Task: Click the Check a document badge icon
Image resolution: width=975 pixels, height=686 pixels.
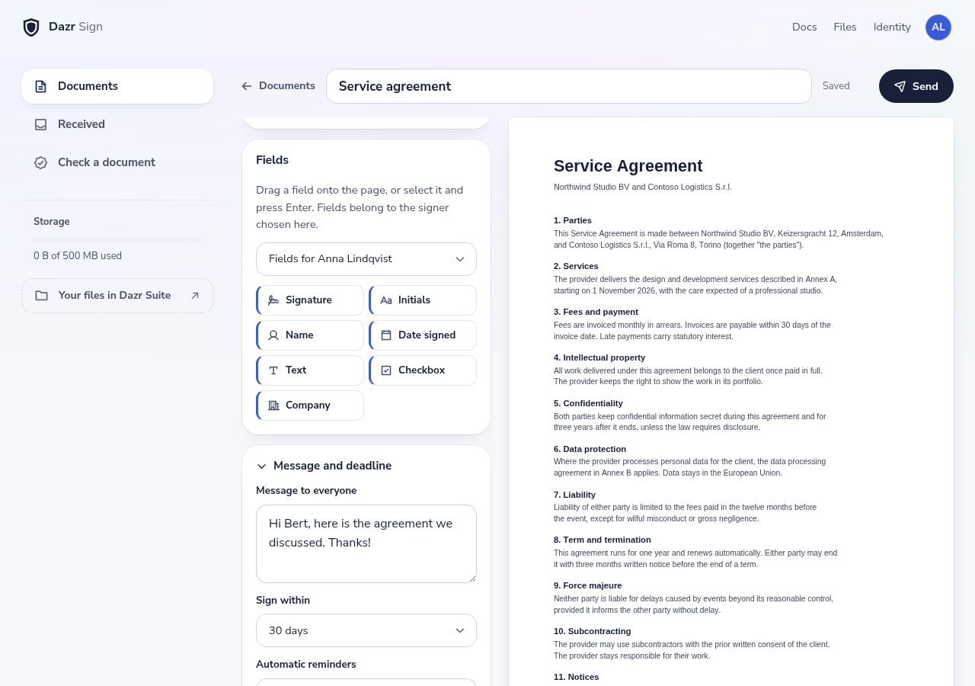Action: [x=41, y=162]
